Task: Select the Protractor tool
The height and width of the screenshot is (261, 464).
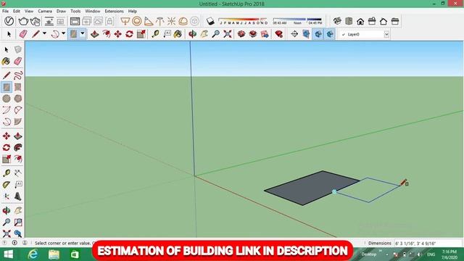Action: click(7, 185)
